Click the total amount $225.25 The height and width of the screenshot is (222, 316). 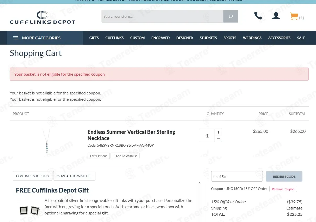point(295,214)
